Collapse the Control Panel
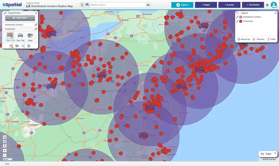Screen dimensions: 279x166 [36, 13]
